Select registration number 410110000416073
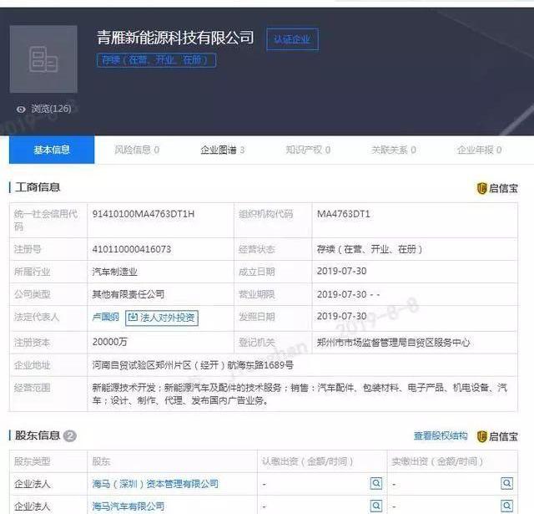Screen dimensions: 534x514 (132, 249)
